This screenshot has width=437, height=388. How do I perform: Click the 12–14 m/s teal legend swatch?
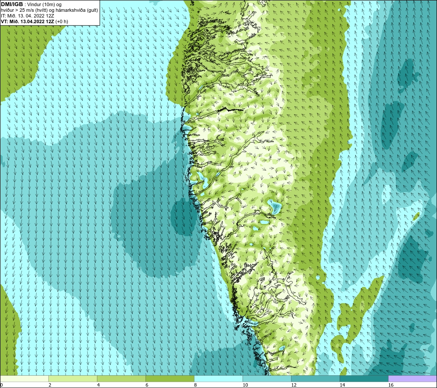[x=315, y=378]
